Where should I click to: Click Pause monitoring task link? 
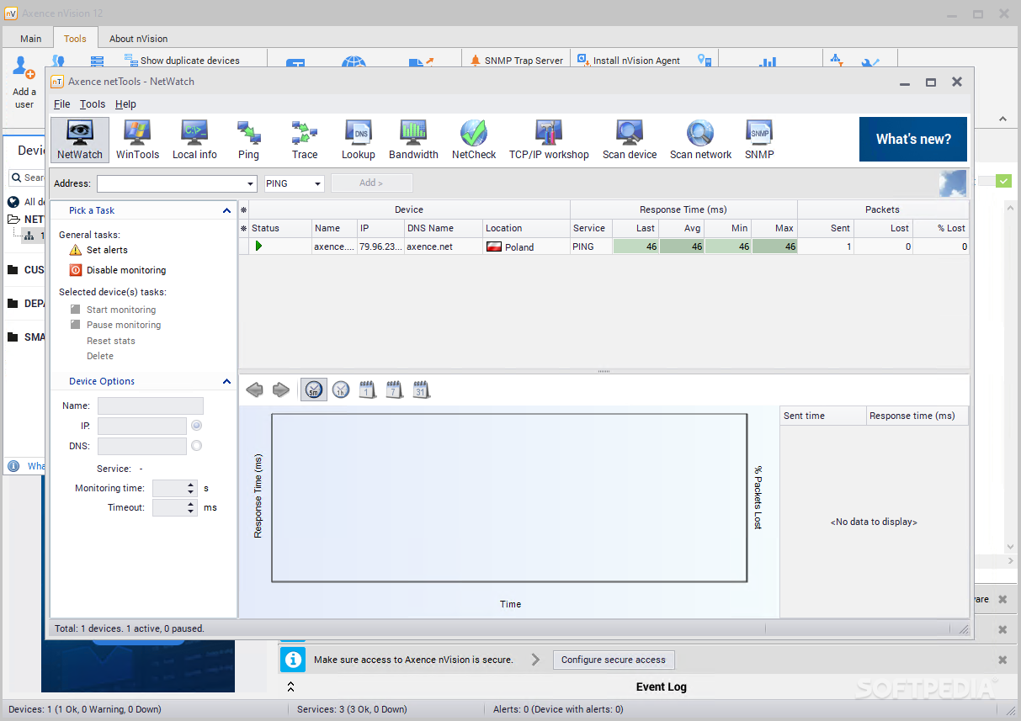[124, 325]
